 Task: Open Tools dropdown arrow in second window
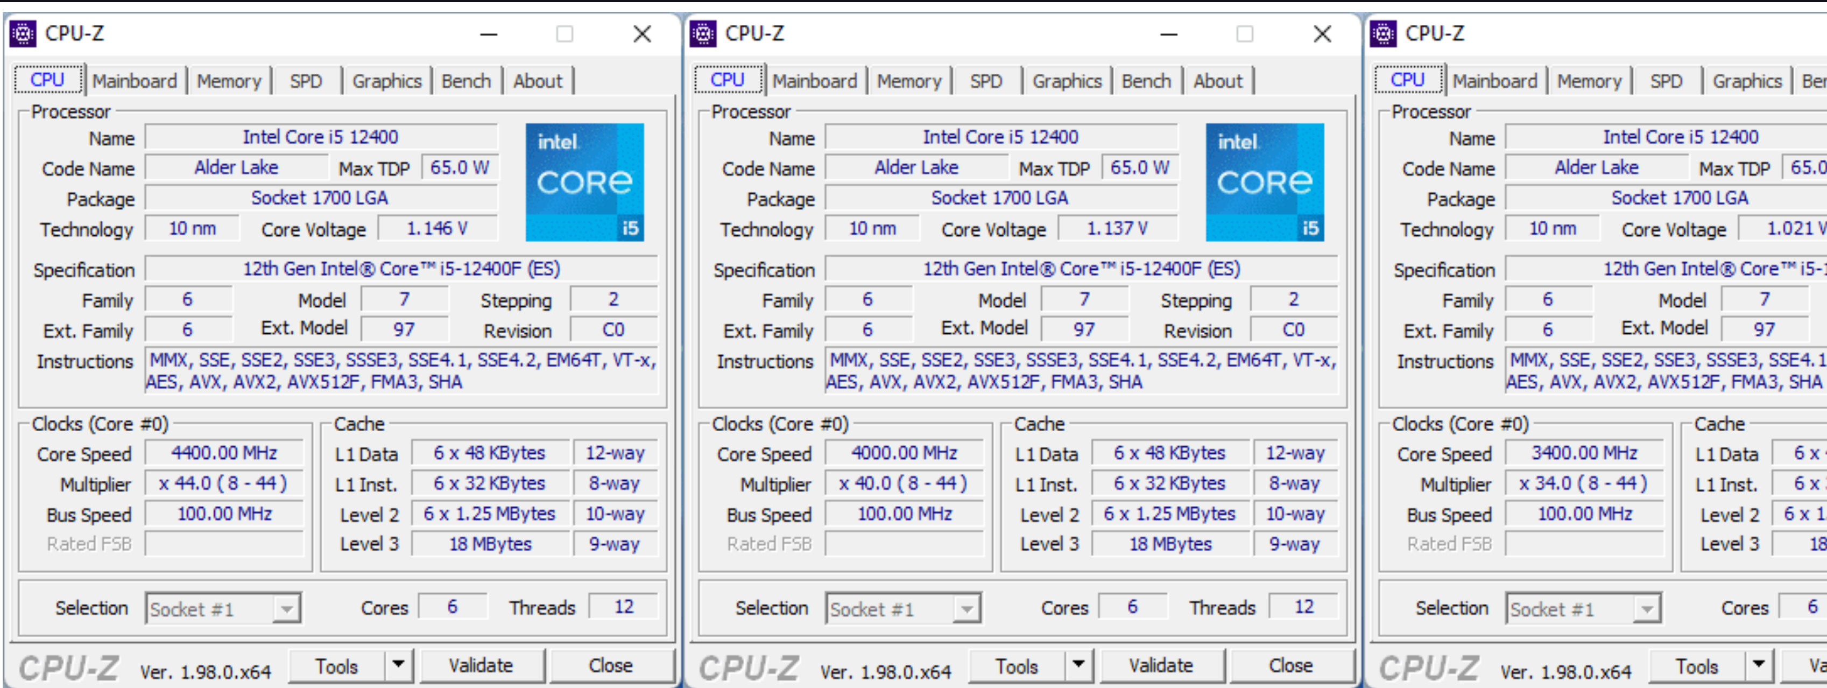1079,665
